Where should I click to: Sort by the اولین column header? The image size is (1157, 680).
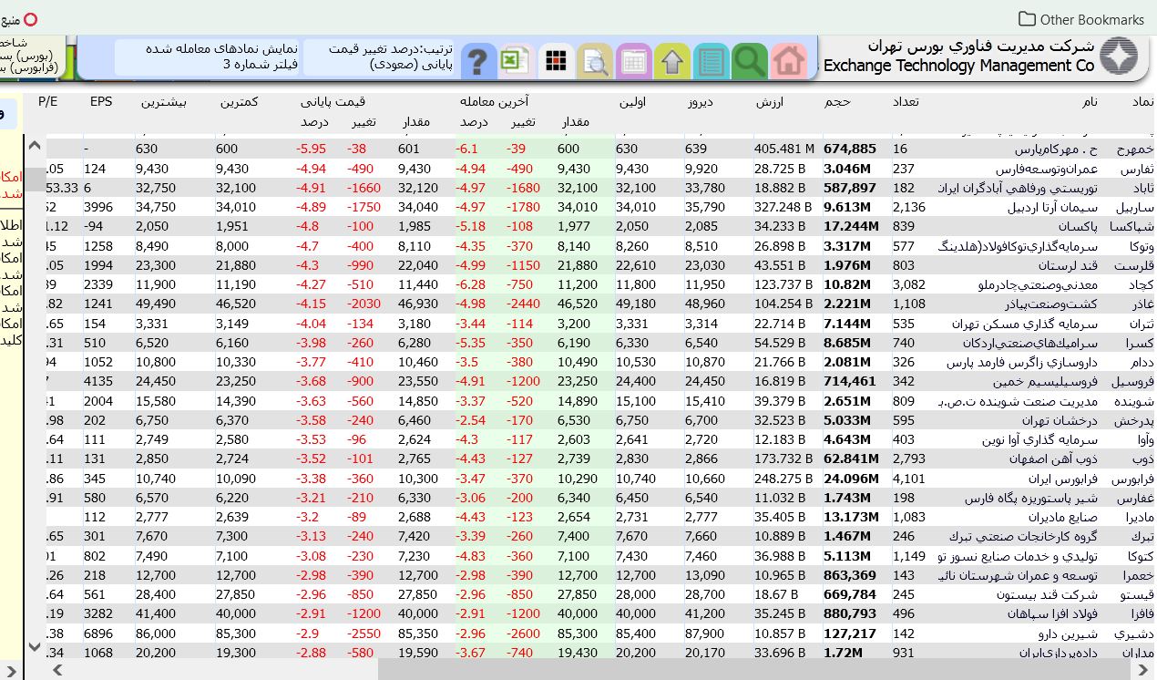[x=631, y=102]
